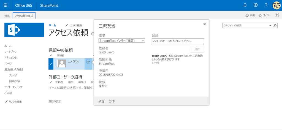This screenshot has height=130, width=282.
Task: Click 履歴の表示 show history link
Action: 55,101
